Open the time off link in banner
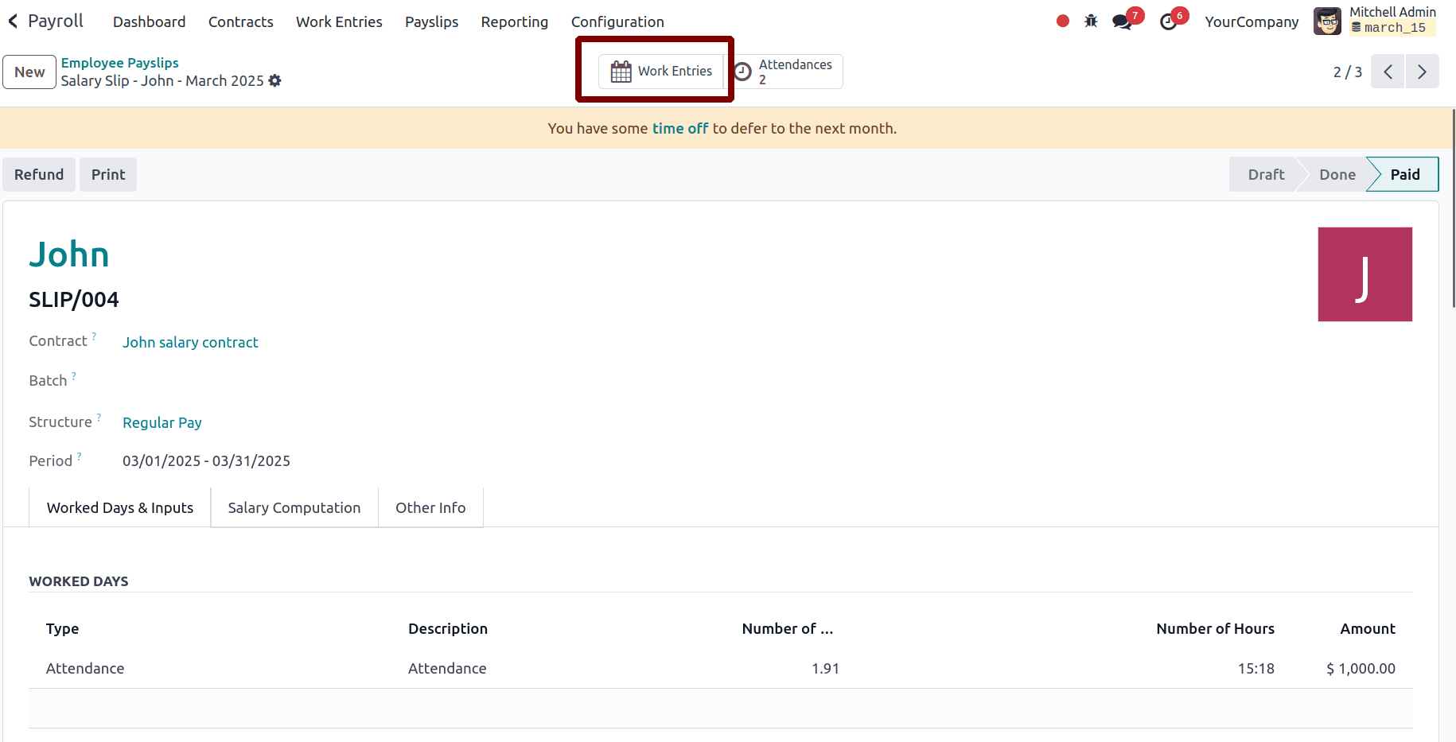This screenshot has width=1456, height=742. pyautogui.click(x=680, y=128)
